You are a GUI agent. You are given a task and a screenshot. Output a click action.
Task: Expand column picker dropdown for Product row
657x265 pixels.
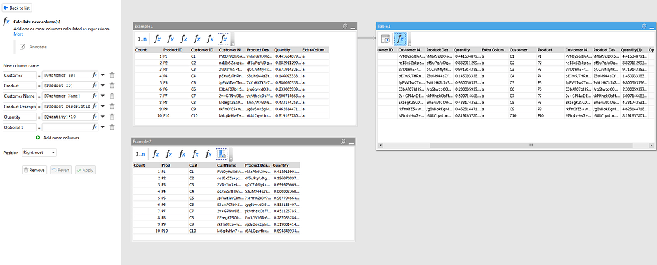[x=103, y=86]
